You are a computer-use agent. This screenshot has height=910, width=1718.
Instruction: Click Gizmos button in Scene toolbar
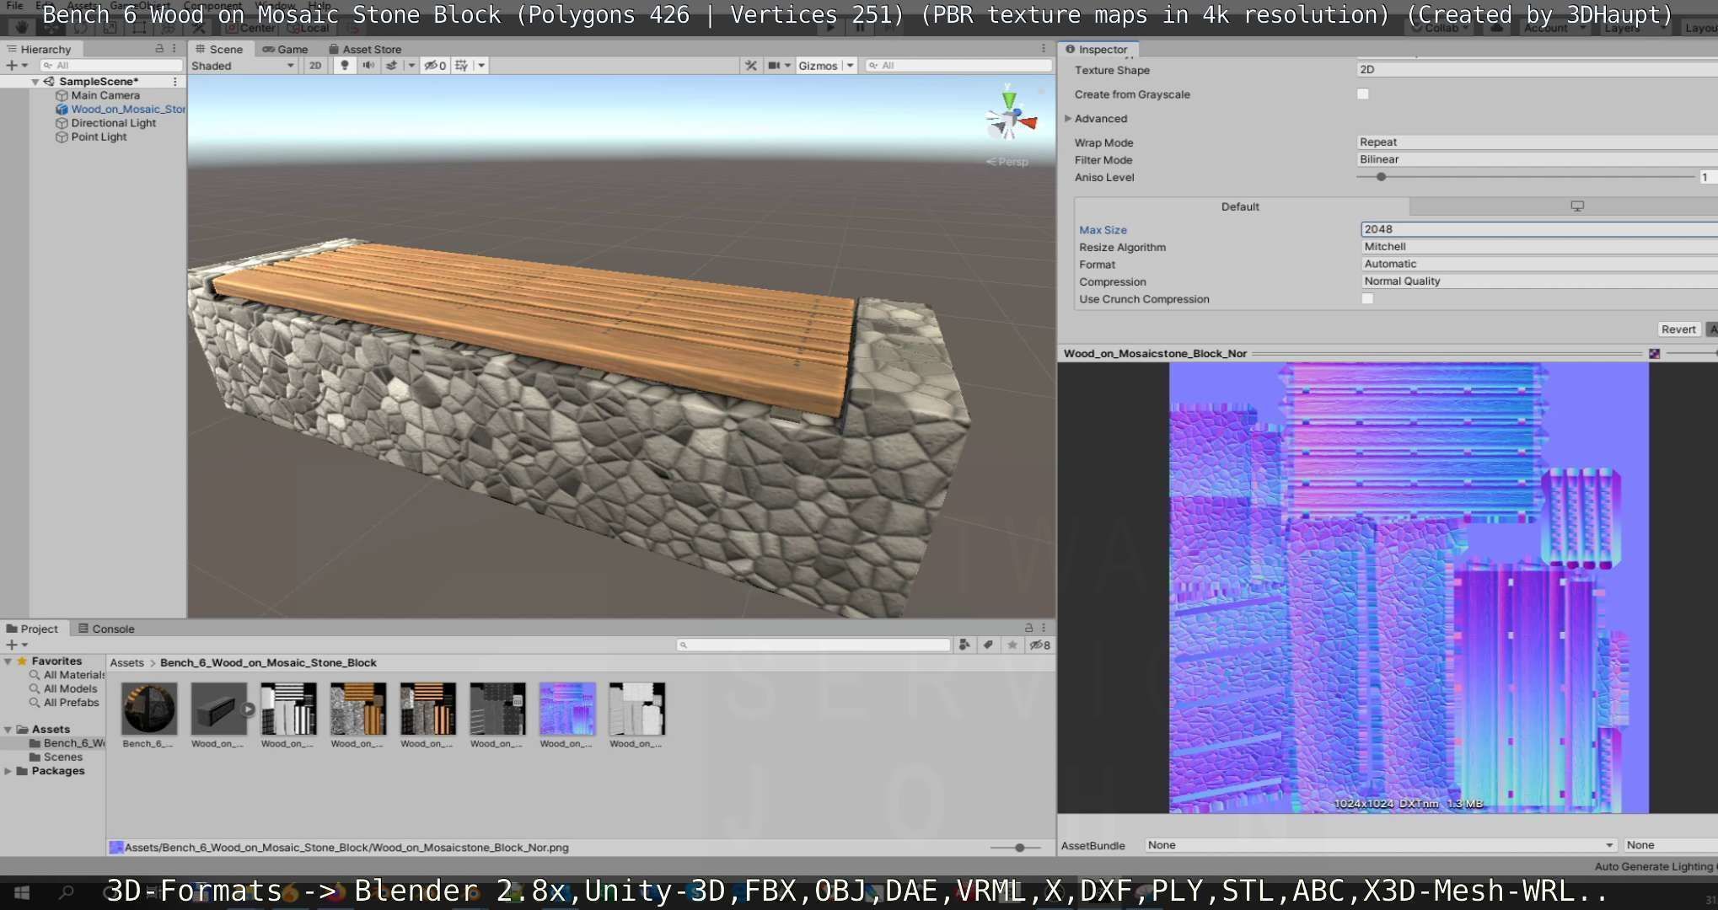(818, 65)
